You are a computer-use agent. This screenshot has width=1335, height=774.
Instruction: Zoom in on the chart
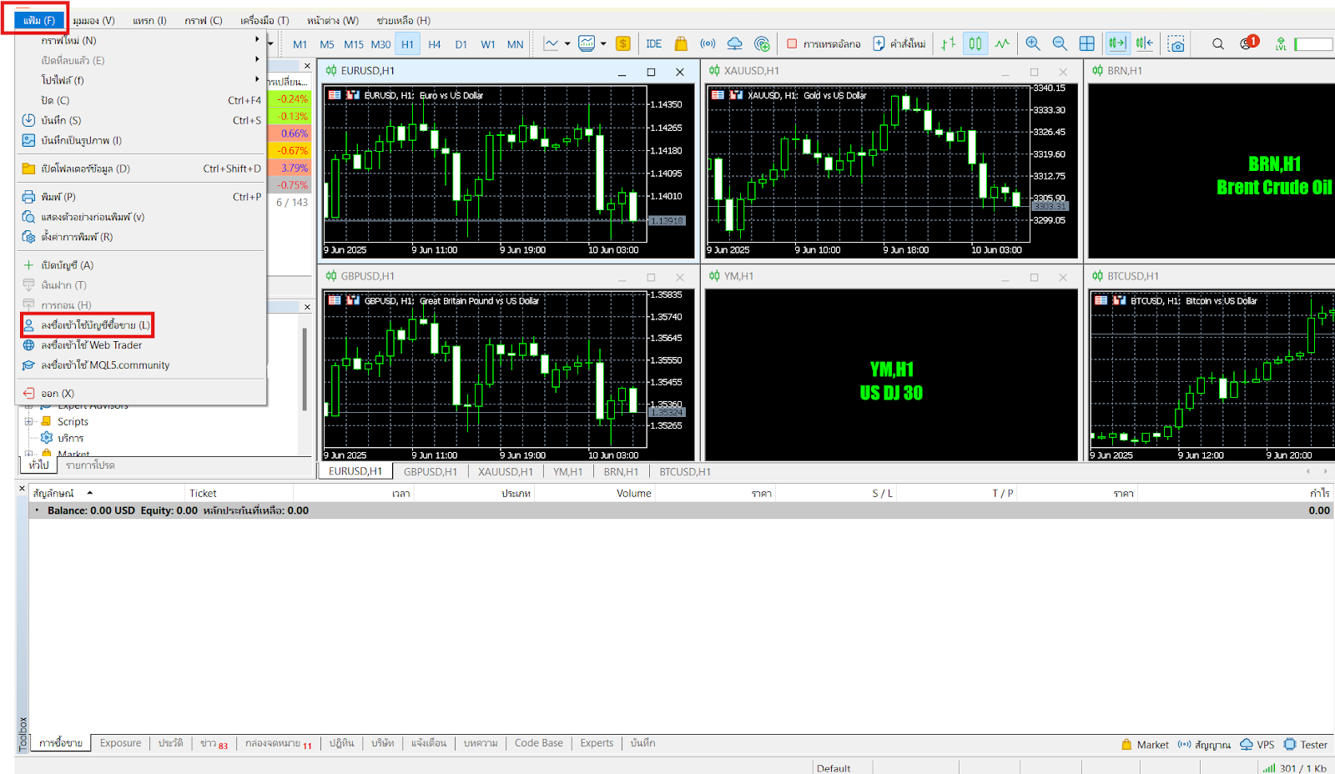(x=1033, y=44)
